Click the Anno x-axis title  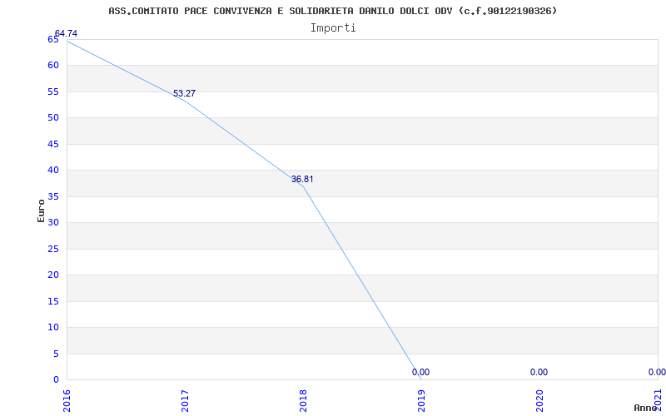pos(645,408)
